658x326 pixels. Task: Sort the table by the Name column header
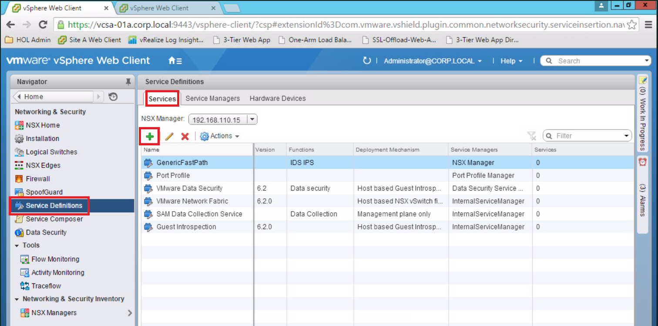(197, 149)
